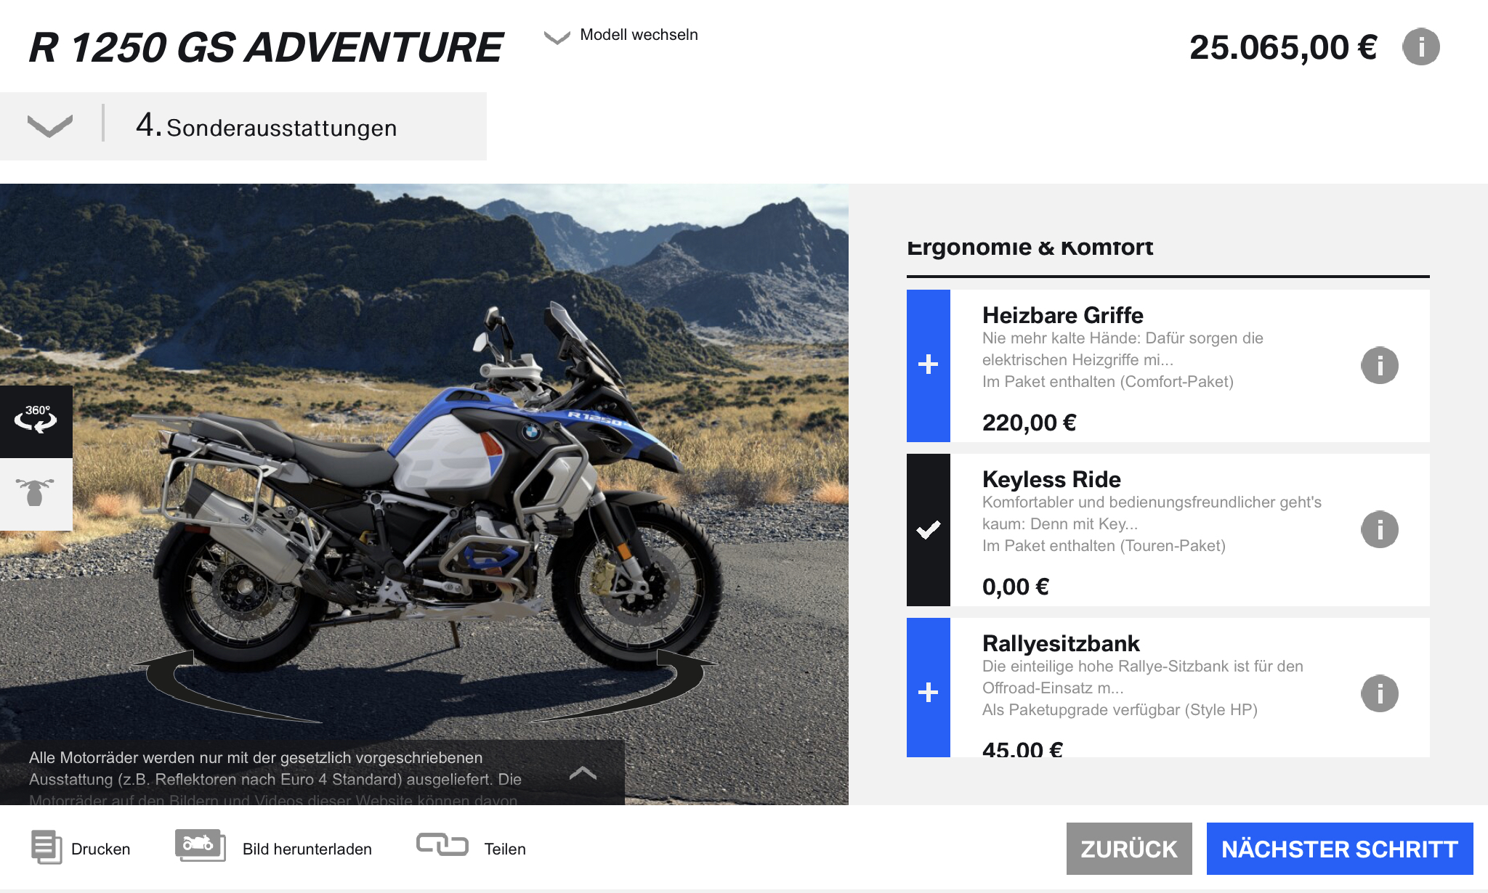
Task: Go to NÄCHSTER SCHRITT
Action: 1340,849
